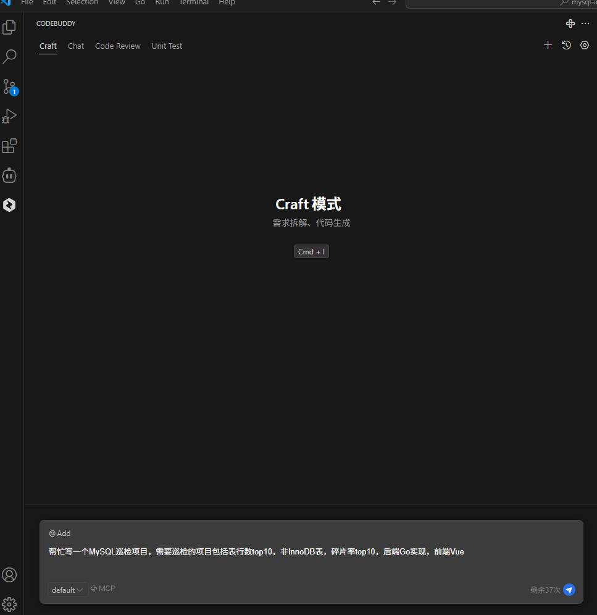Click the command center search box
This screenshot has width=597, height=615.
point(501,3)
